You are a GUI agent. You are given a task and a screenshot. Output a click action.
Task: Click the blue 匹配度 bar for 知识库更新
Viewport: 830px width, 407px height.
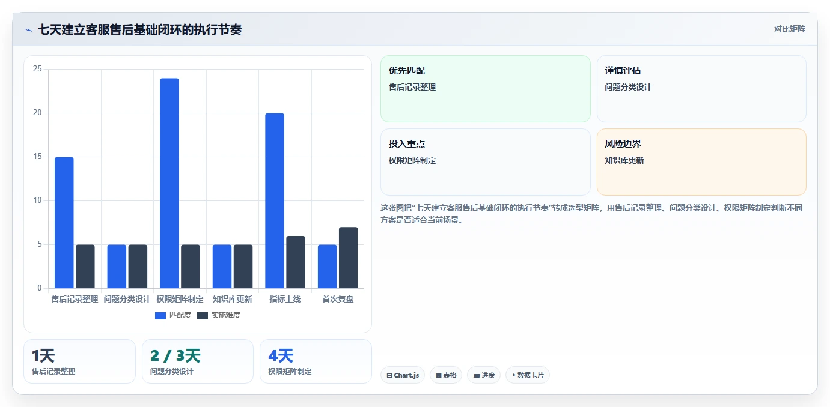click(222, 267)
